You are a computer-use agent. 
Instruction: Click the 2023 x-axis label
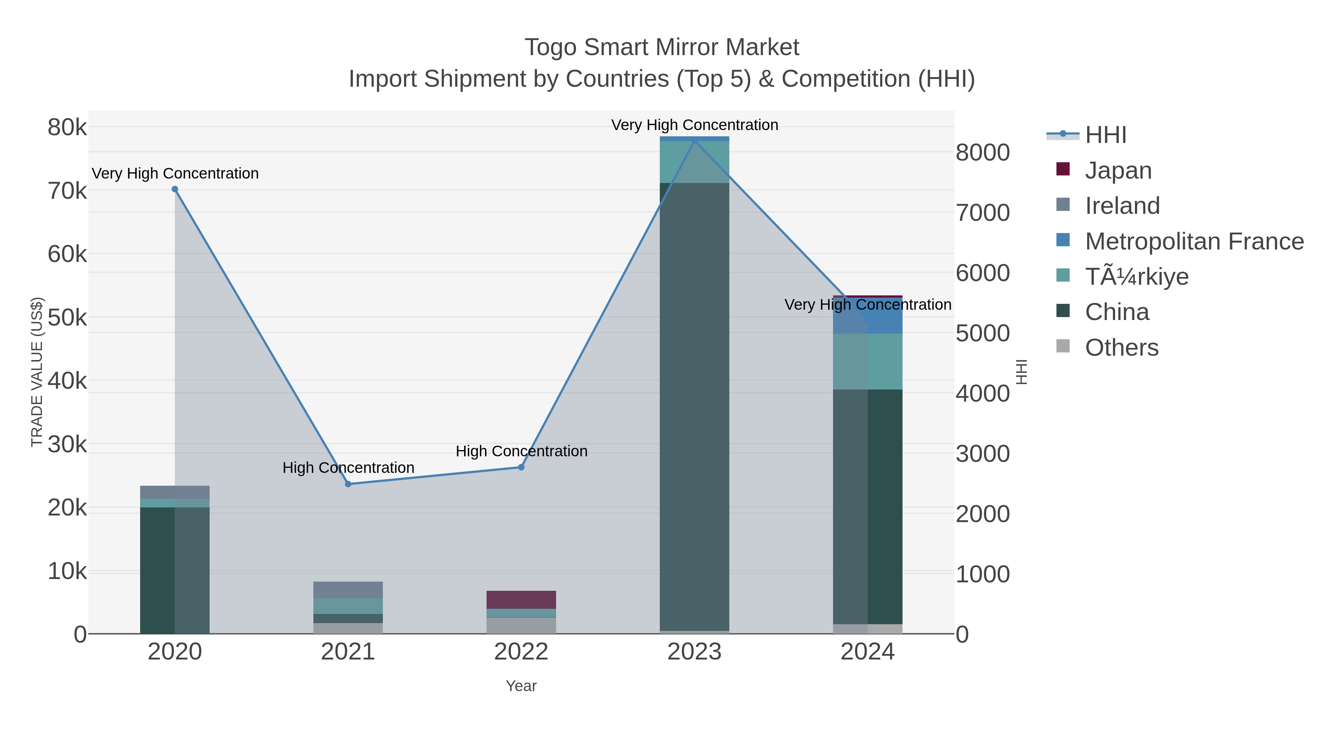(694, 652)
